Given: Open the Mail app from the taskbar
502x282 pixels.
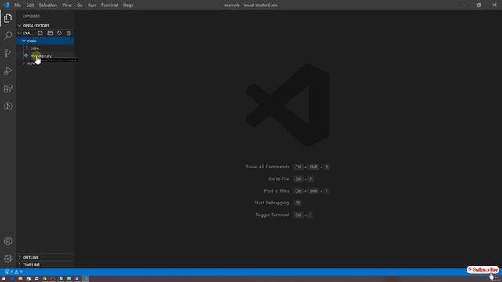Looking at the screenshot, I should (x=37, y=279).
